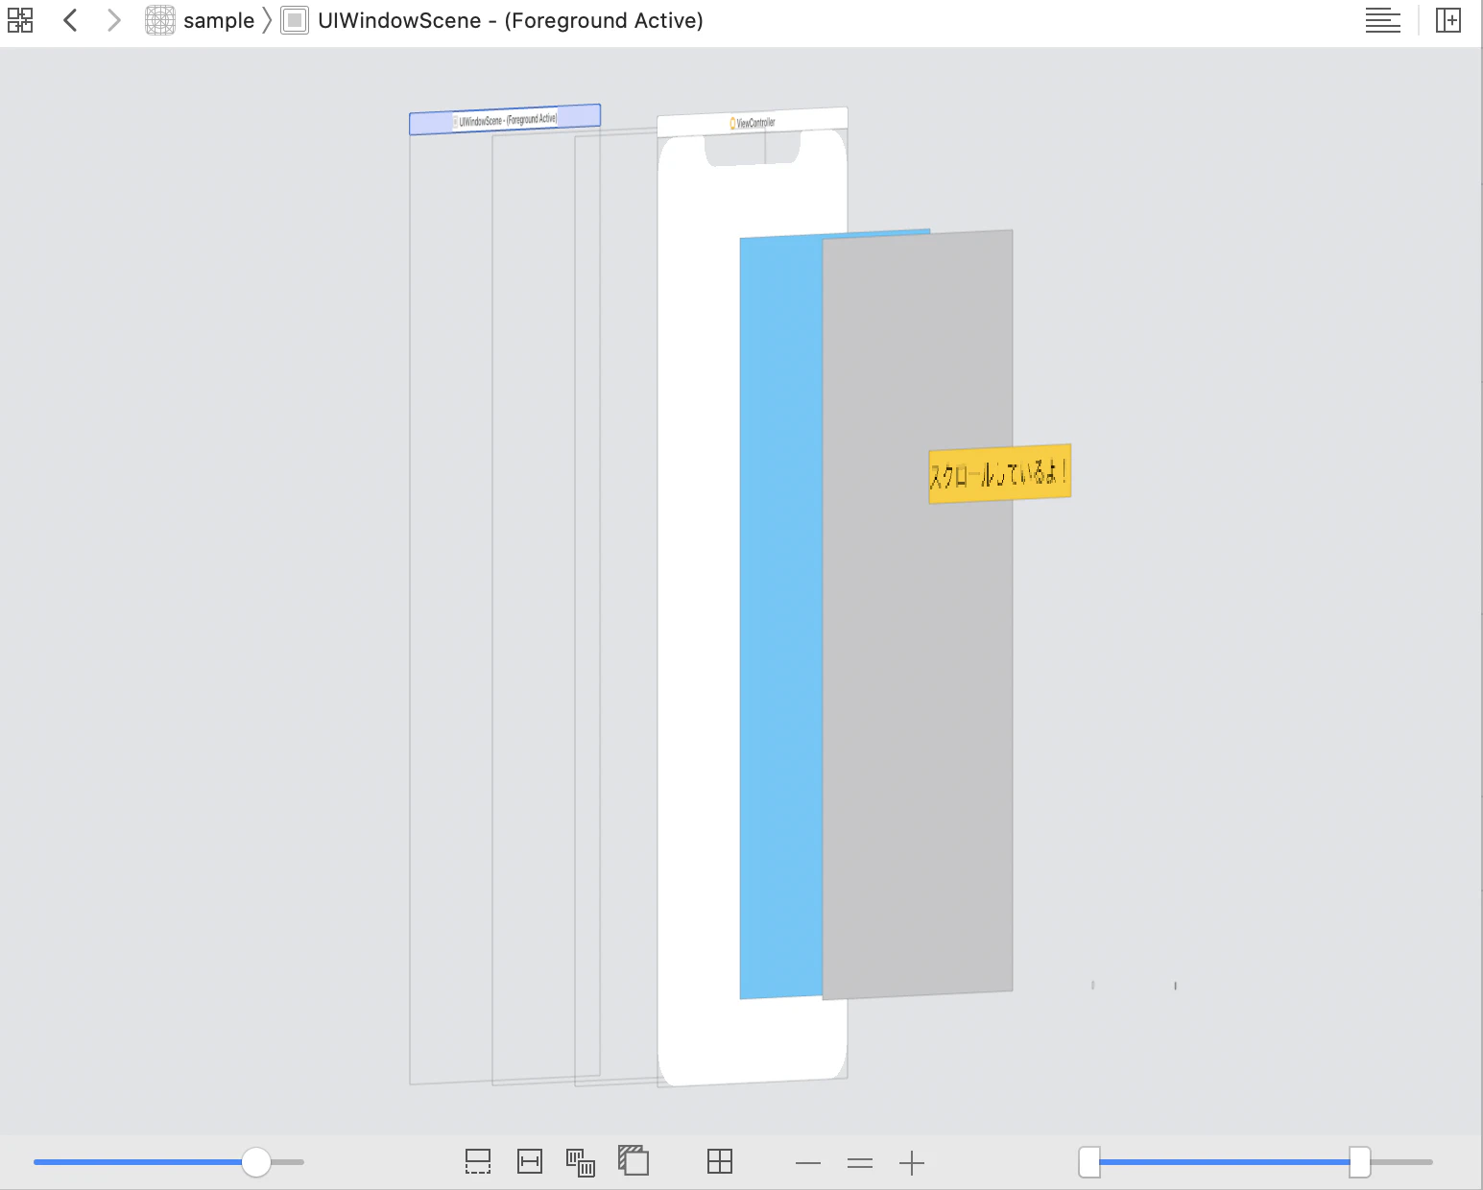
Task: Open the adjust view mode menu
Action: 581,1163
